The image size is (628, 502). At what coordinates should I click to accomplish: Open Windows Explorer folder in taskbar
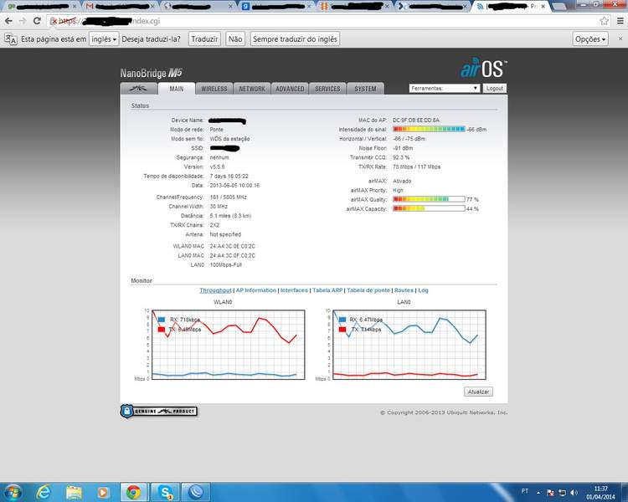74,493
